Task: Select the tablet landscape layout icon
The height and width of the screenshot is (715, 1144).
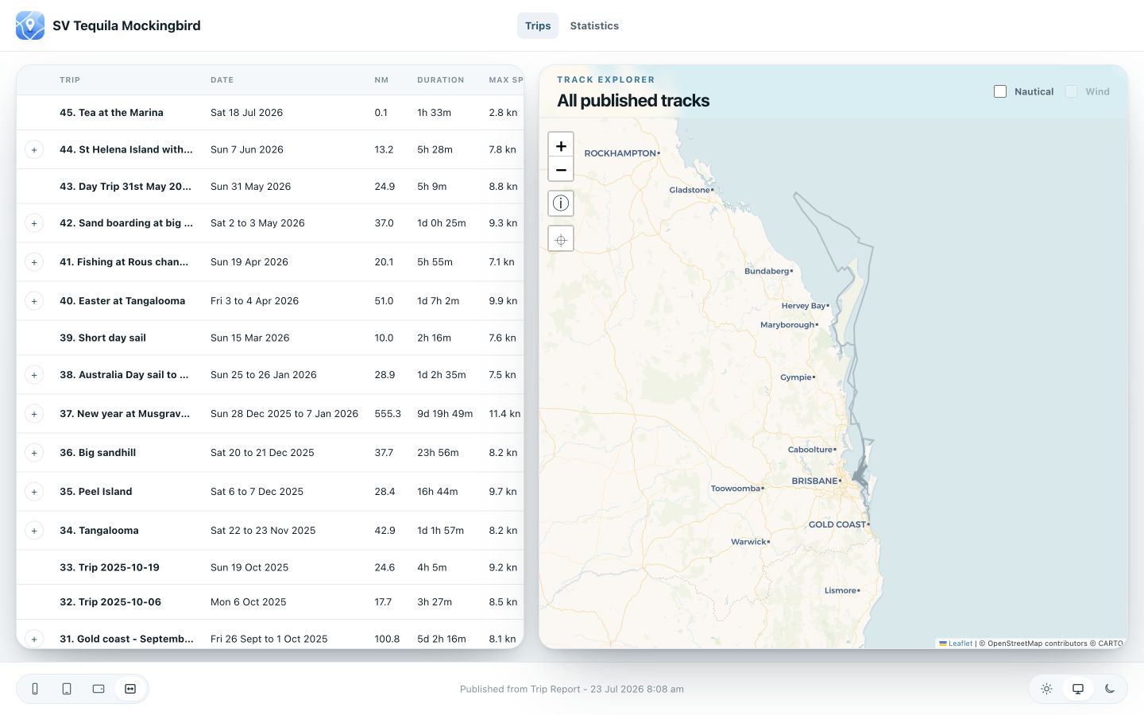Action: pos(99,689)
